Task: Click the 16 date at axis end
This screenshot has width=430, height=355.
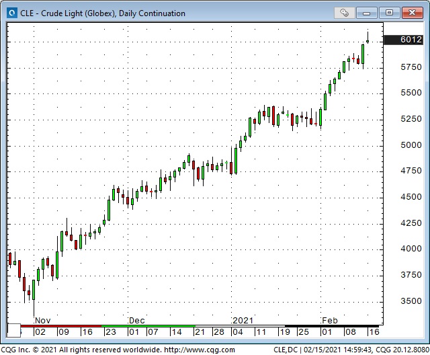Action: point(374,332)
